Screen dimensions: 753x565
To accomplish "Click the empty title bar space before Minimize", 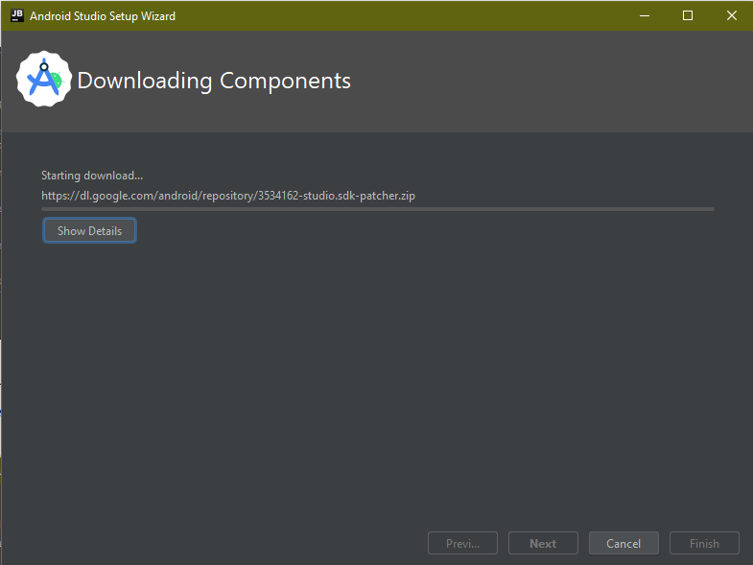I will (x=403, y=15).
